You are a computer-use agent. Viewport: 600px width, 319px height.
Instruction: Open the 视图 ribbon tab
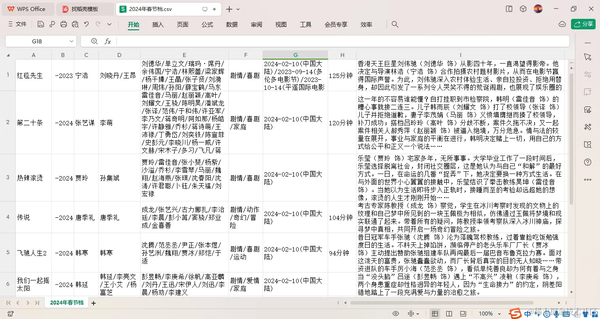pyautogui.click(x=281, y=25)
